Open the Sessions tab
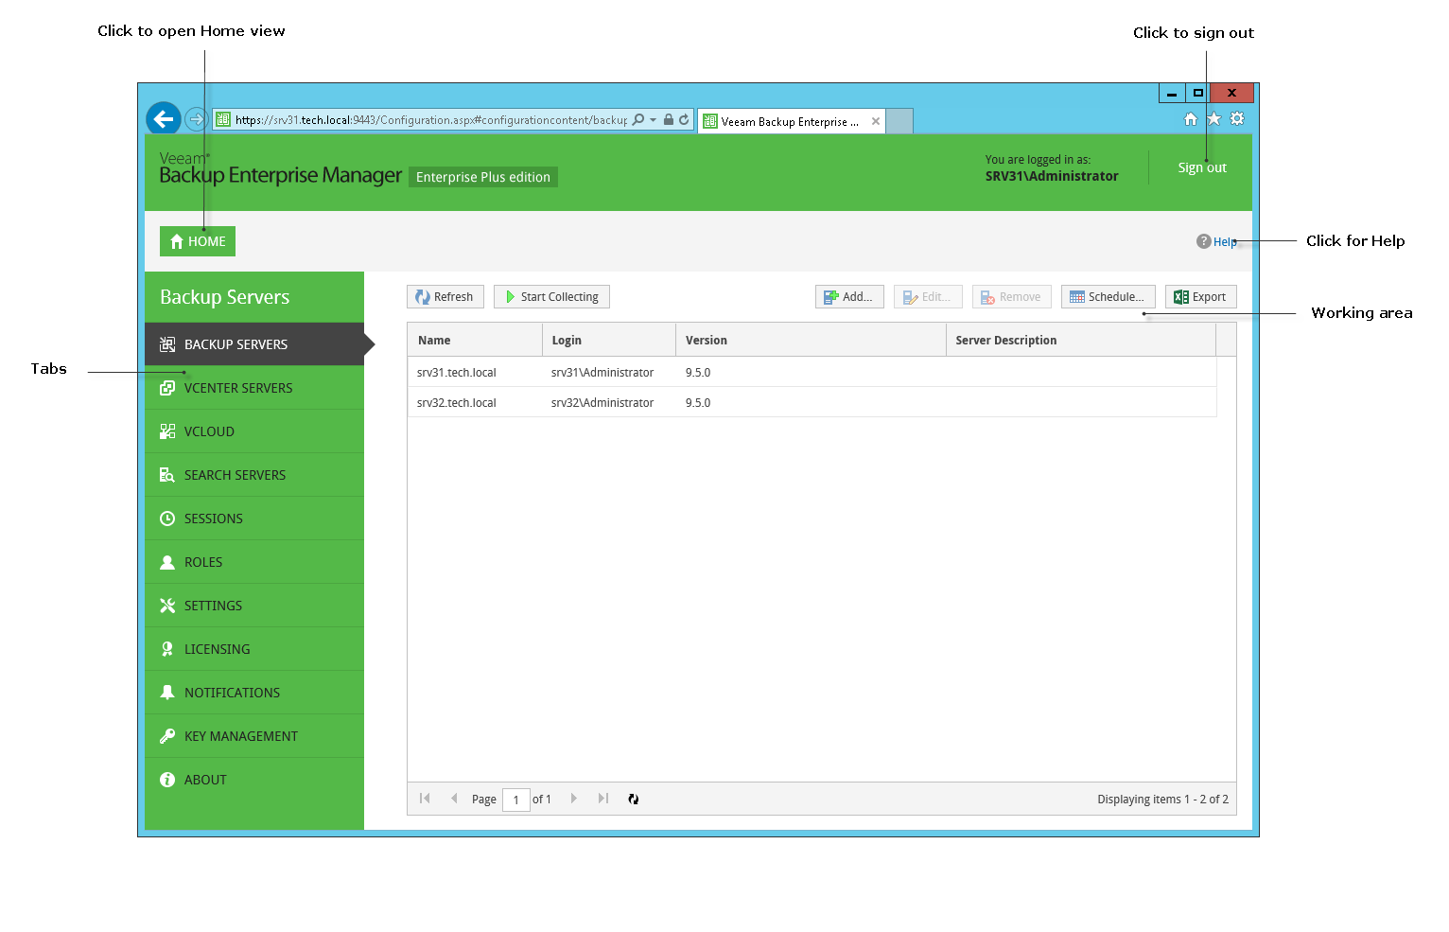Image resolution: width=1449 pixels, height=932 pixels. (254, 519)
